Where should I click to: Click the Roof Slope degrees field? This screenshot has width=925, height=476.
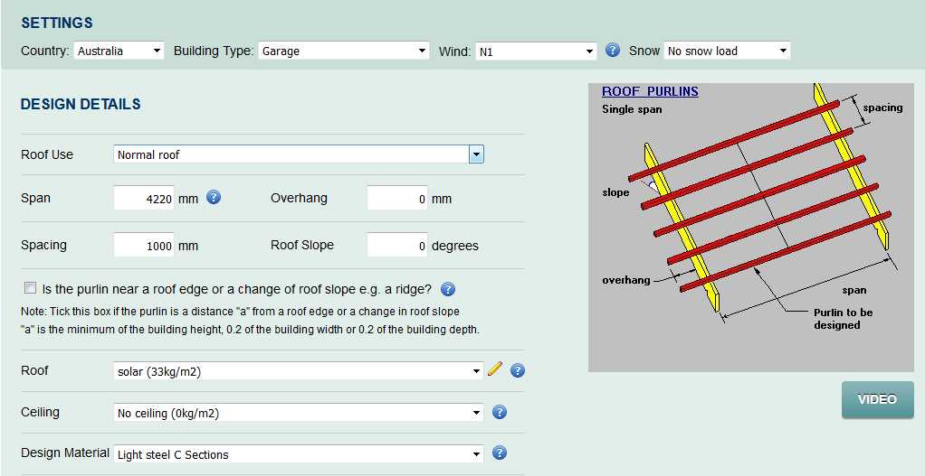tap(396, 246)
